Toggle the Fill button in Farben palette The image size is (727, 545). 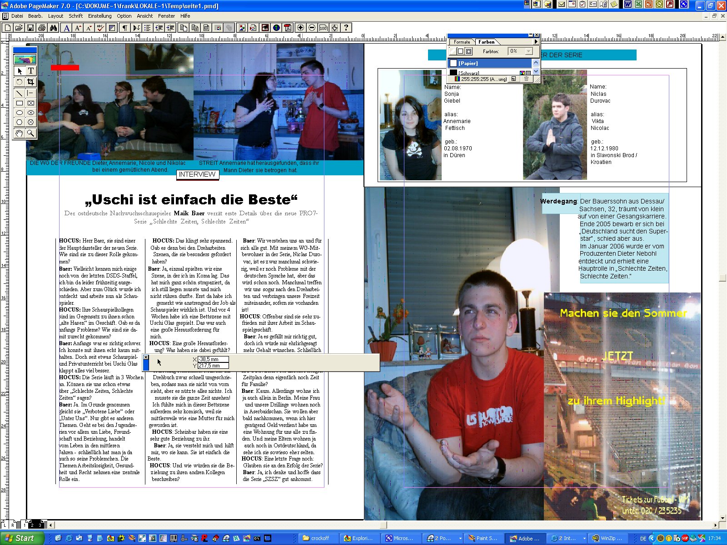[x=461, y=51]
